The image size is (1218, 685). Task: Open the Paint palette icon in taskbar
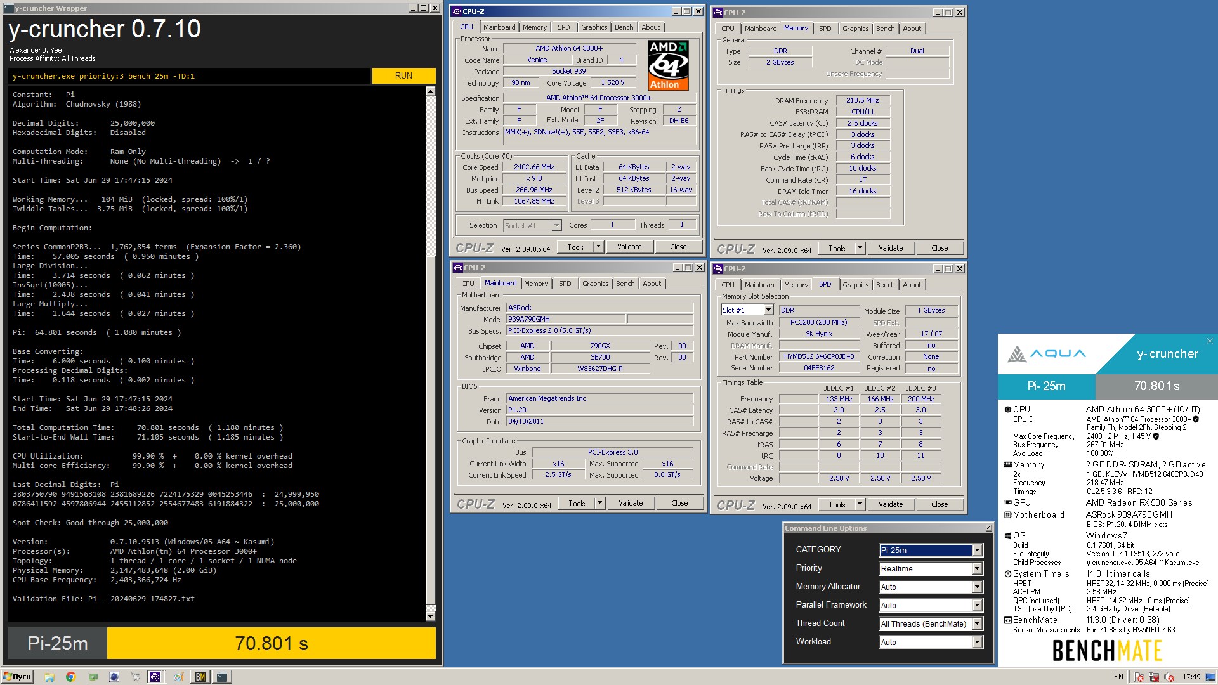tap(179, 677)
